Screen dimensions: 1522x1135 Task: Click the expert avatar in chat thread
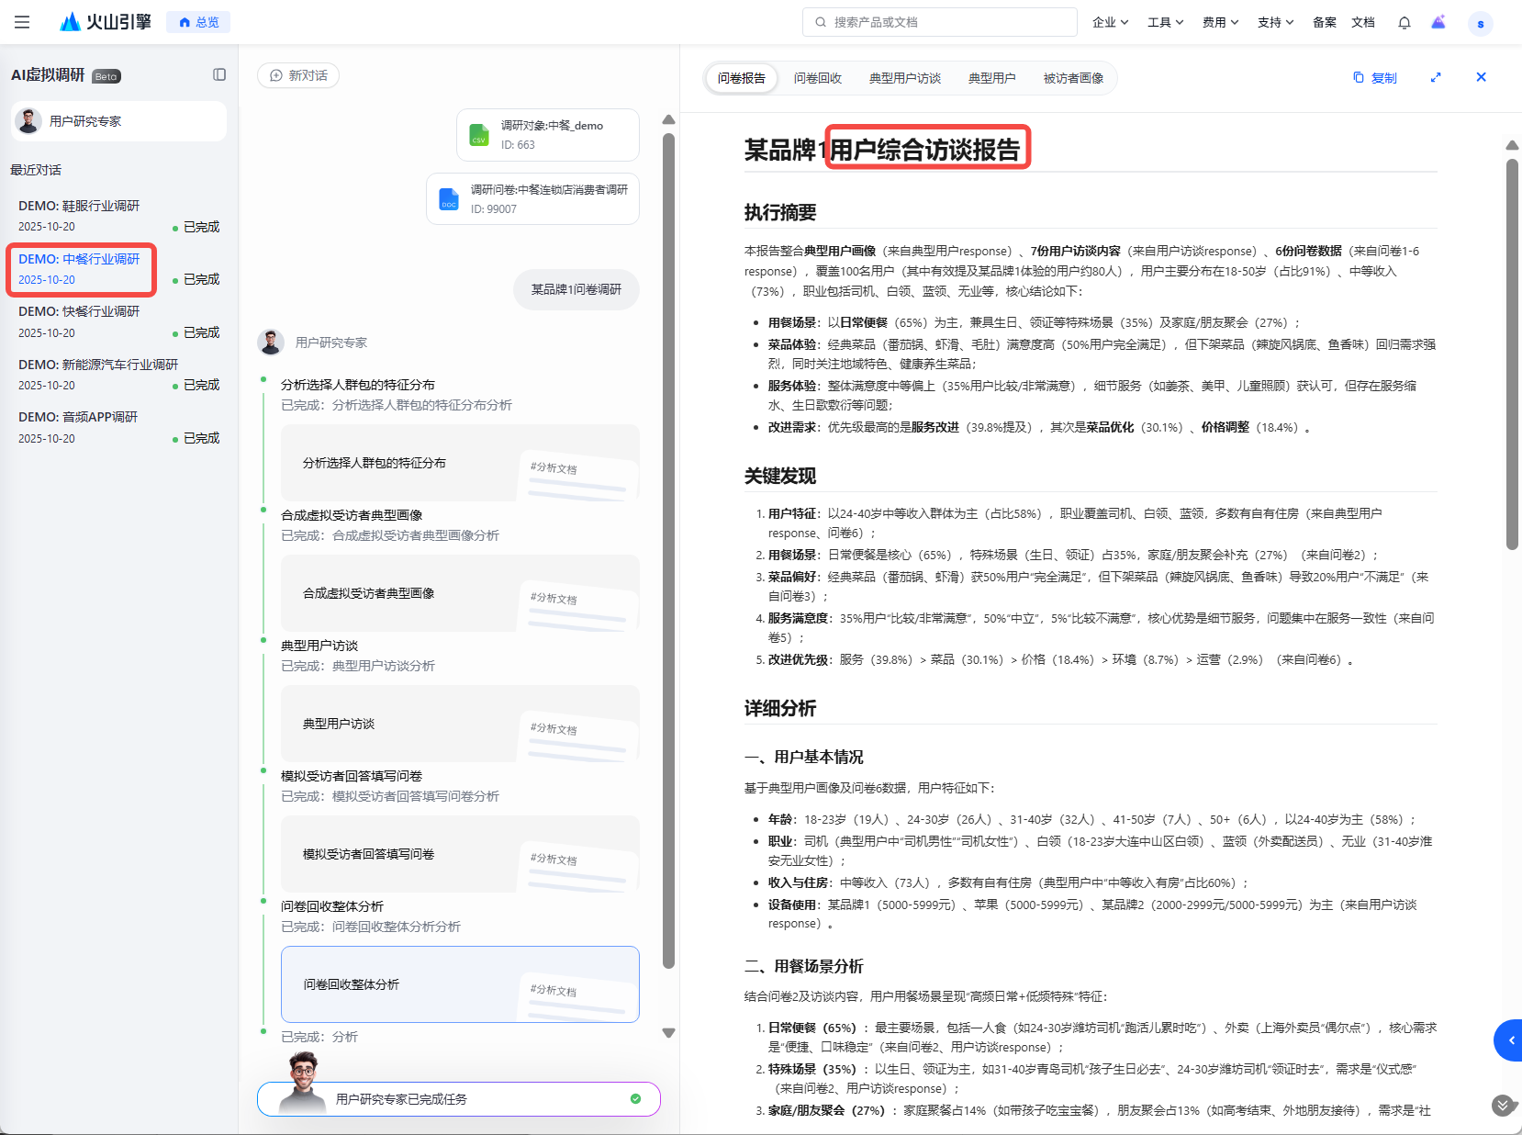pos(271,343)
